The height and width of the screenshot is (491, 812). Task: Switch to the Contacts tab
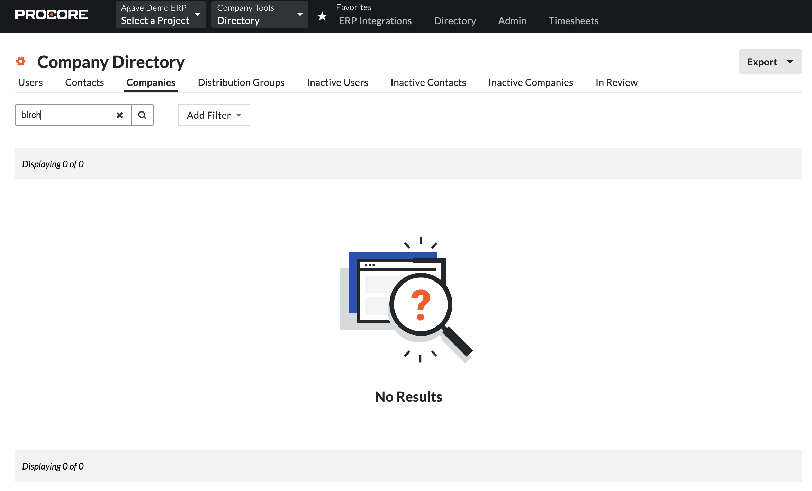coord(84,82)
